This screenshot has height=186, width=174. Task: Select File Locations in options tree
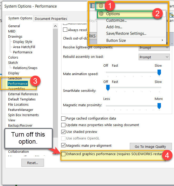[x=18, y=104]
